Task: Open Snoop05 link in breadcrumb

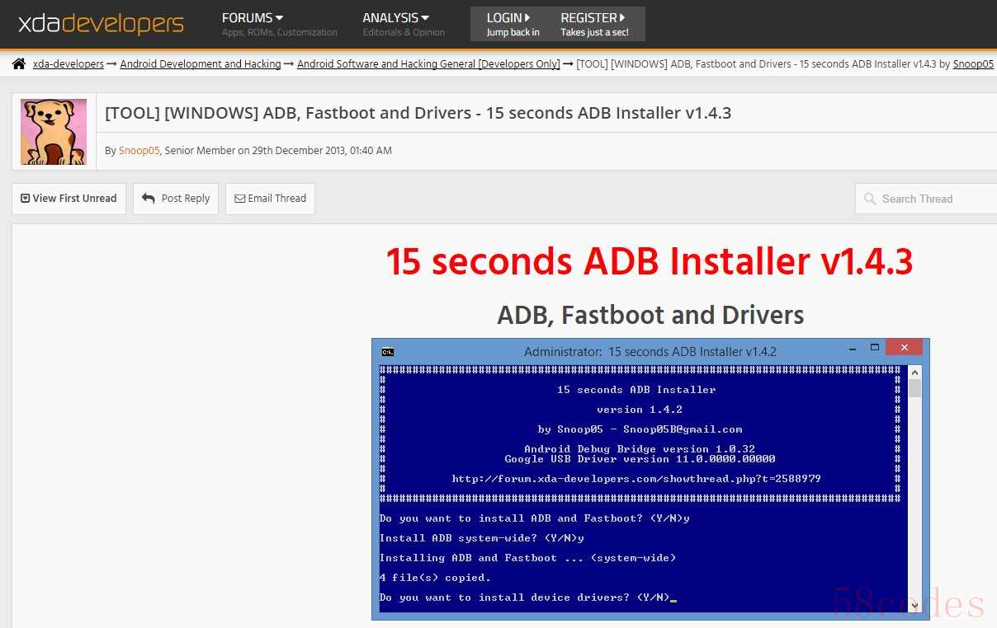Action: (x=973, y=64)
